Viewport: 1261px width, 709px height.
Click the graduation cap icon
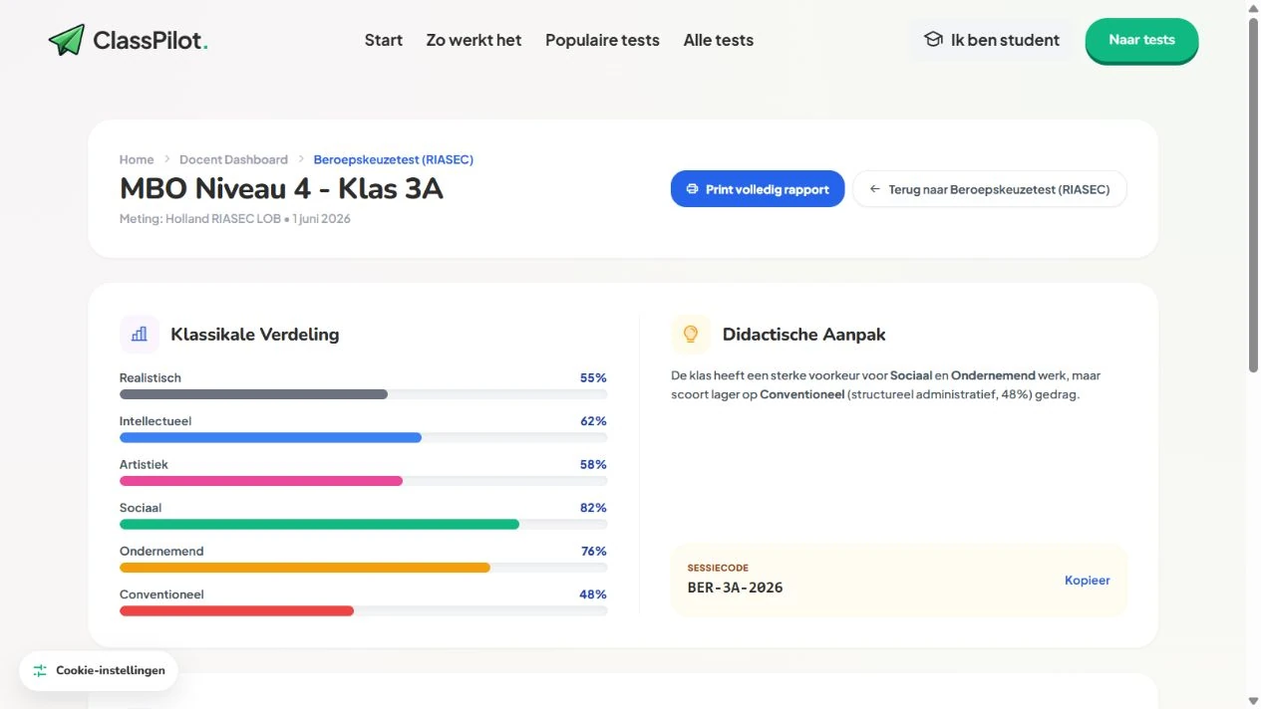coord(933,40)
